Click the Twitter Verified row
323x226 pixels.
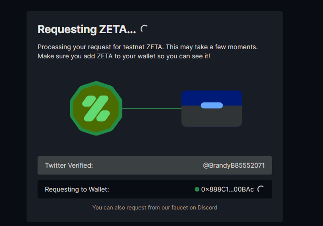(155, 165)
